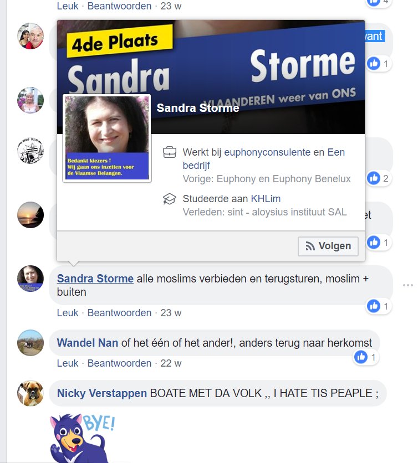Like Sandra Storme's comment via Leuk
Screen dimensions: 418x463
point(68,313)
